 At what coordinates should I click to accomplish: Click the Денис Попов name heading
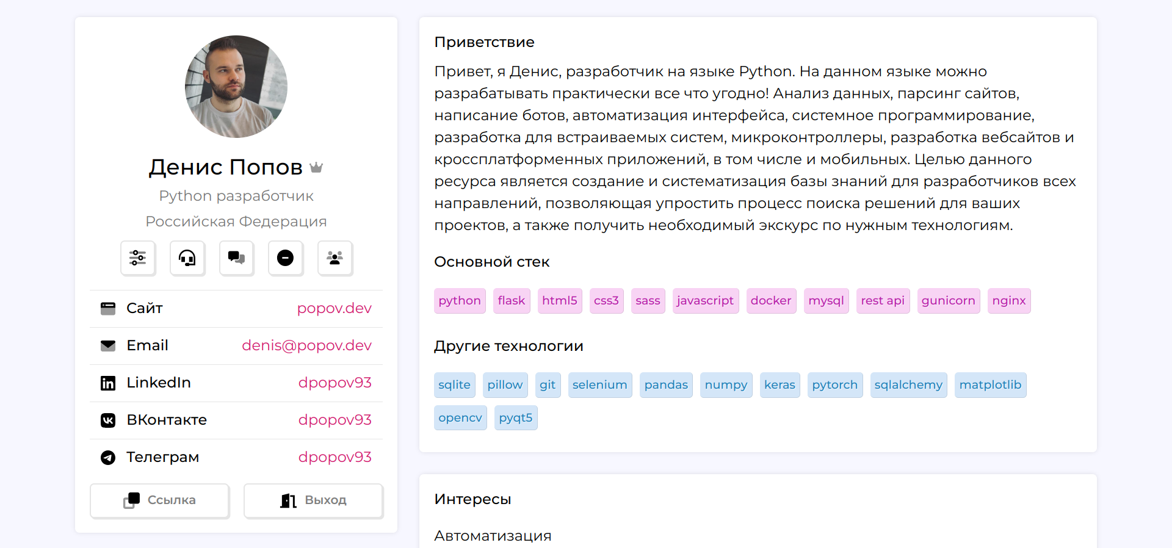tap(226, 167)
